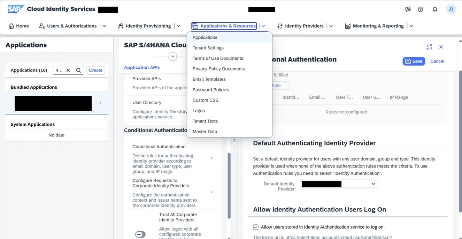Open User Directory setting

coord(156,109)
